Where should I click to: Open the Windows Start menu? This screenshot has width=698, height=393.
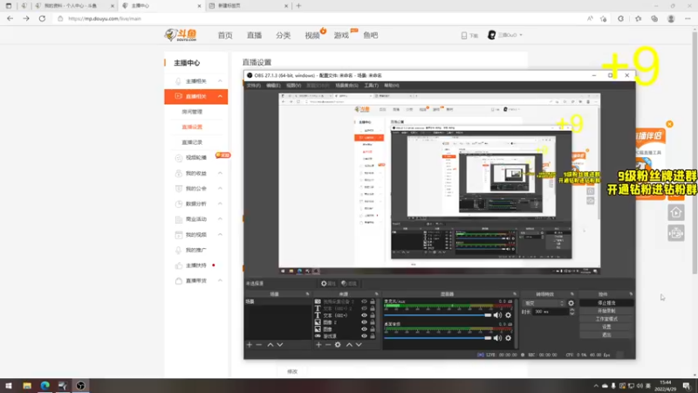click(x=9, y=385)
